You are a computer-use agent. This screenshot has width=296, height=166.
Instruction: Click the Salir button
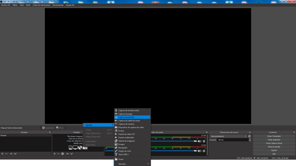click(x=274, y=154)
